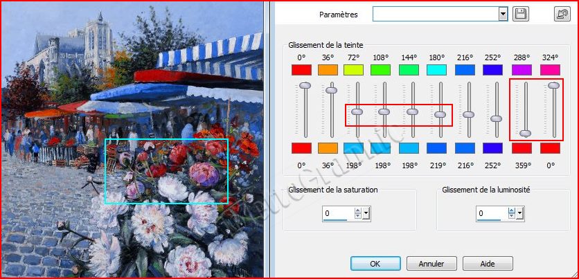Screen dimensions: 579x279
Task: Open help with the Aide button
Action: (x=488, y=264)
